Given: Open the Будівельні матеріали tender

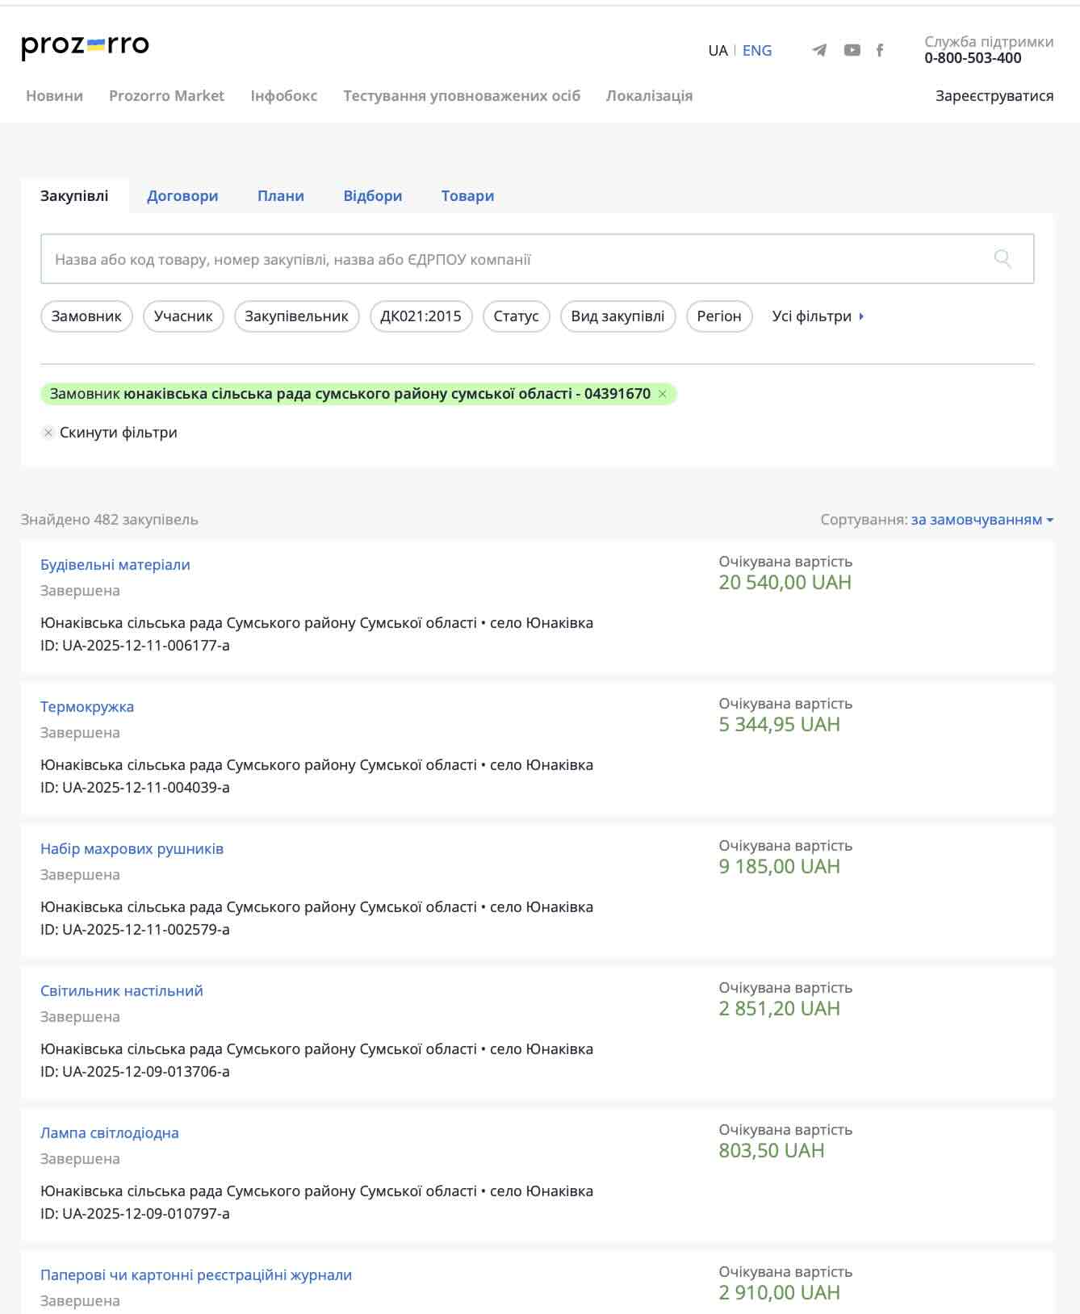Looking at the screenshot, I should point(115,565).
